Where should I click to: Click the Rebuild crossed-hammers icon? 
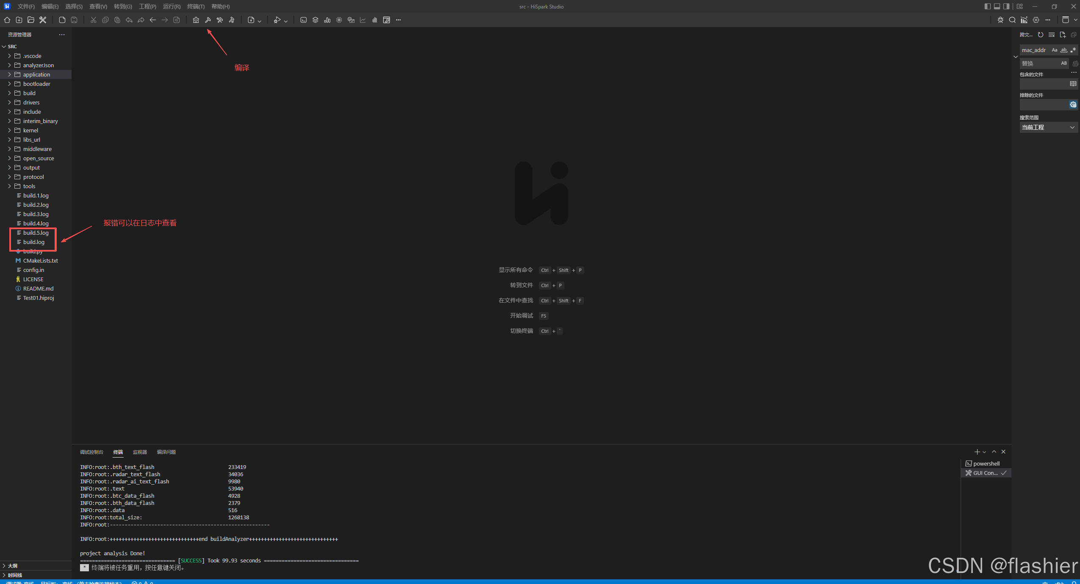tap(220, 20)
